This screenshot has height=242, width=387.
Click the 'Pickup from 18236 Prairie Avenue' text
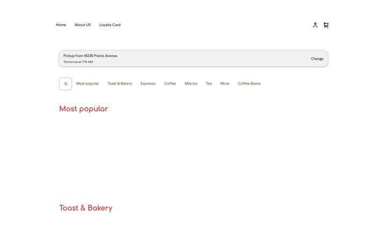click(90, 56)
